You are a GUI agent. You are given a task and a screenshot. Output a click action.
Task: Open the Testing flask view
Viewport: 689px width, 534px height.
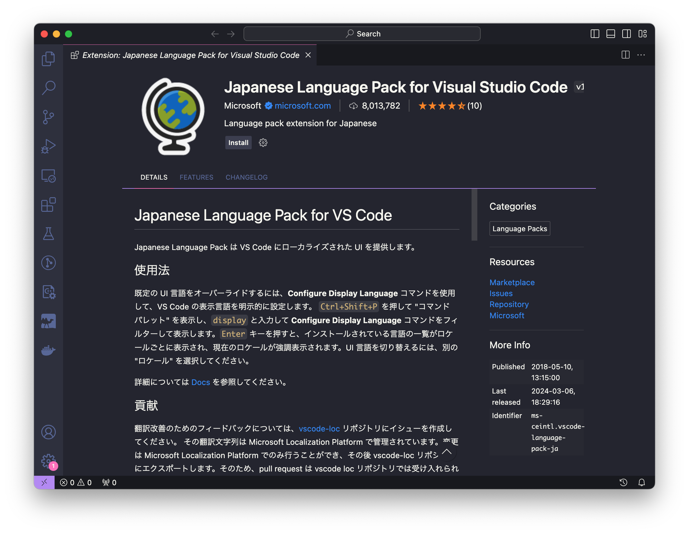click(48, 234)
